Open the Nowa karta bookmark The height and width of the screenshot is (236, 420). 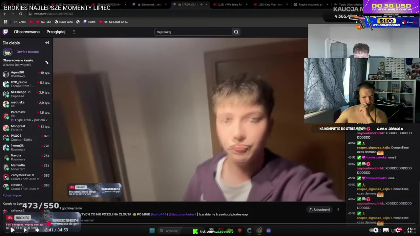(x=64, y=22)
